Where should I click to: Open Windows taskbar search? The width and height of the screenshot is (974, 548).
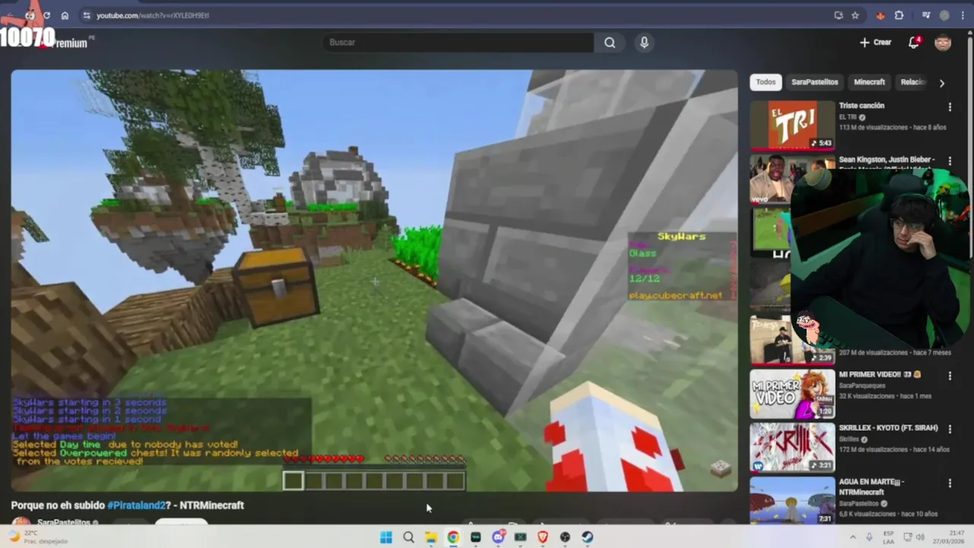[x=409, y=537]
